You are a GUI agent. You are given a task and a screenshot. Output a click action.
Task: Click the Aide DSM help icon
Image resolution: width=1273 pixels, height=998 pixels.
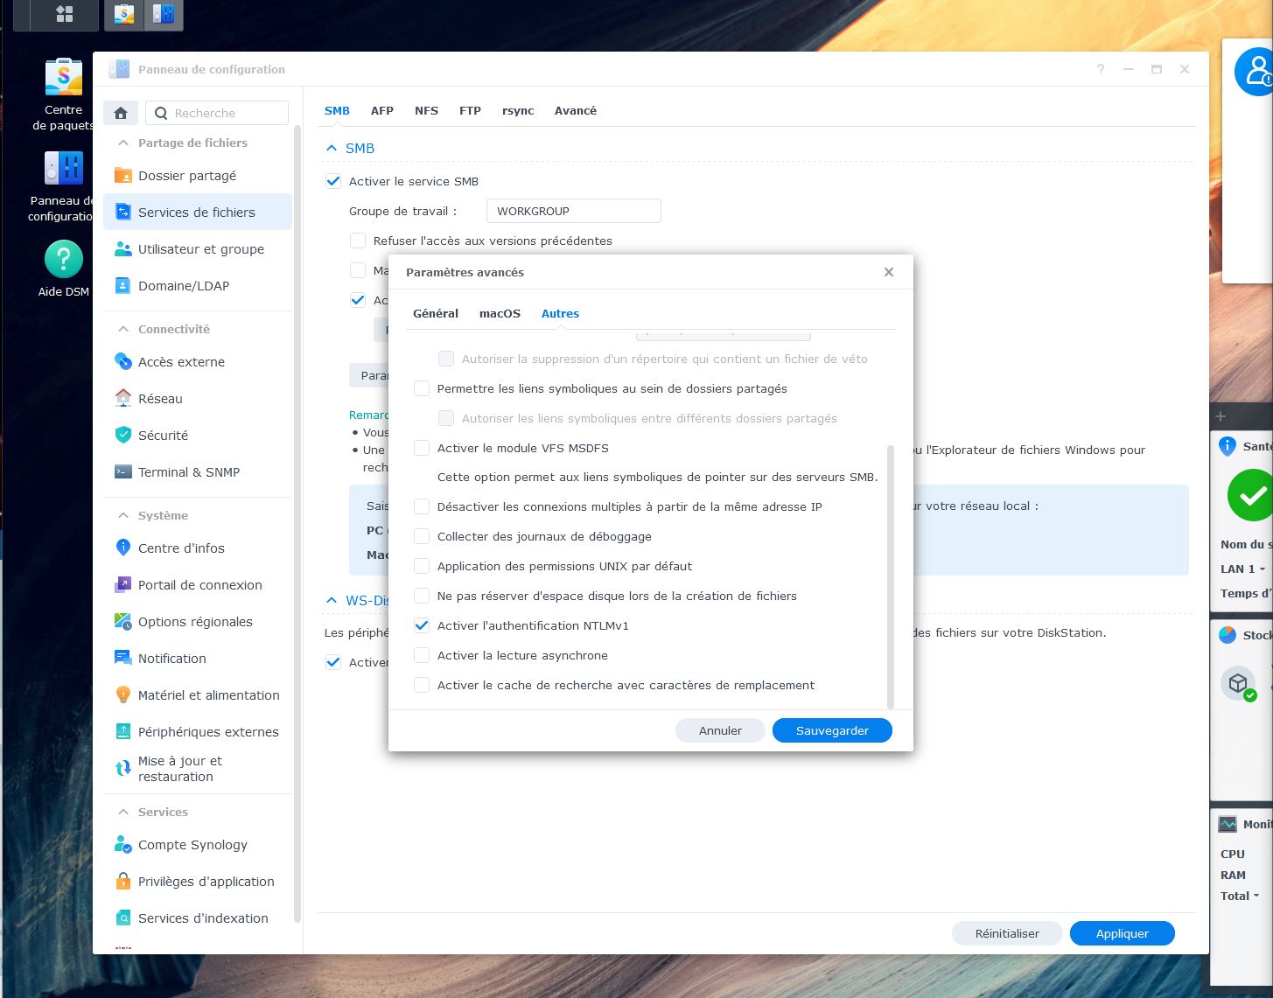click(63, 259)
